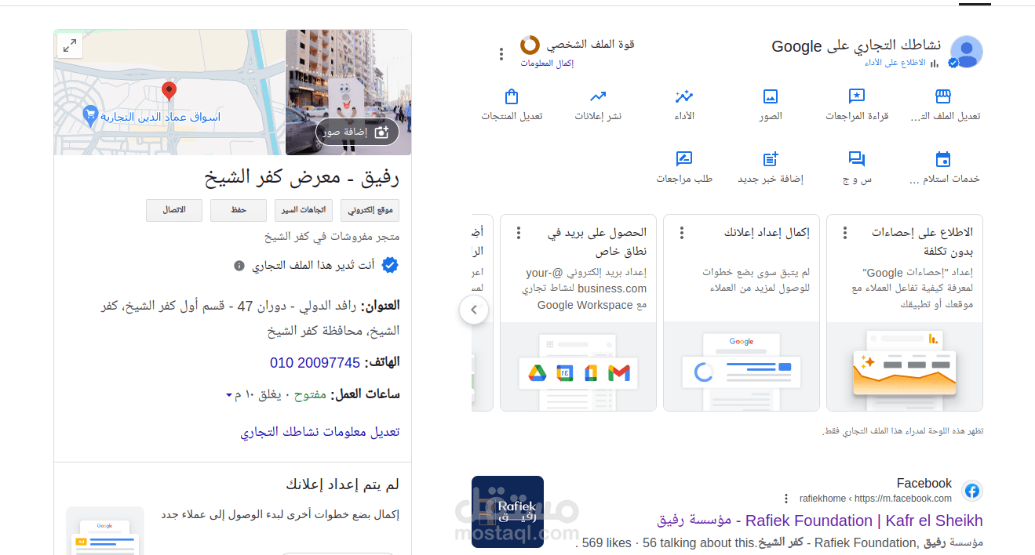This screenshot has width=1035, height=555.
Task: Open the Rafiek logo result thumbnail
Action: 508,512
